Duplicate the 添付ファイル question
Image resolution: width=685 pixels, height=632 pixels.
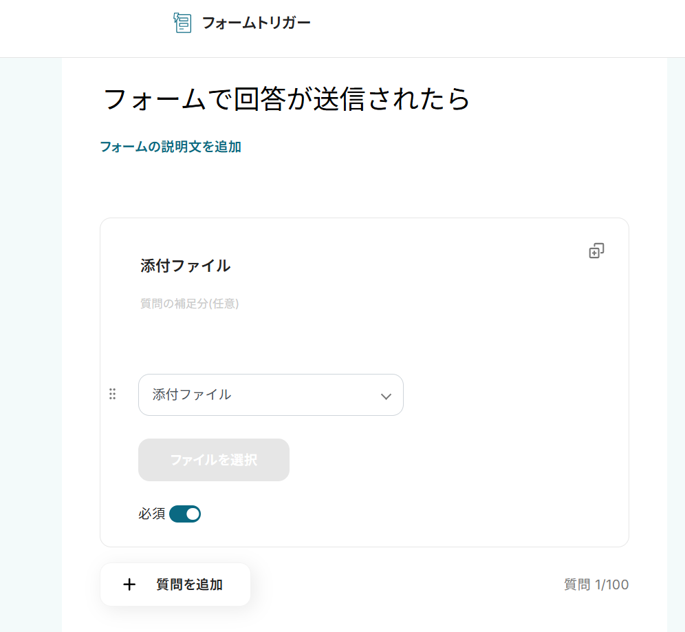(x=596, y=251)
